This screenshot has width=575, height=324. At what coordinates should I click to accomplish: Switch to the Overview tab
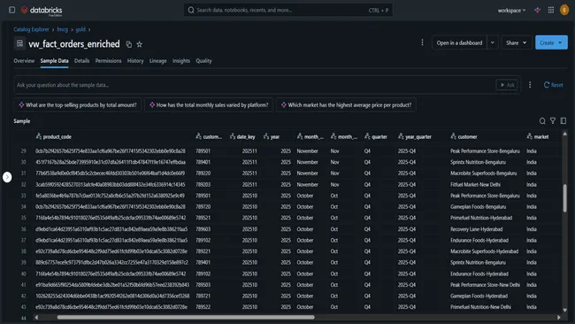(24, 61)
